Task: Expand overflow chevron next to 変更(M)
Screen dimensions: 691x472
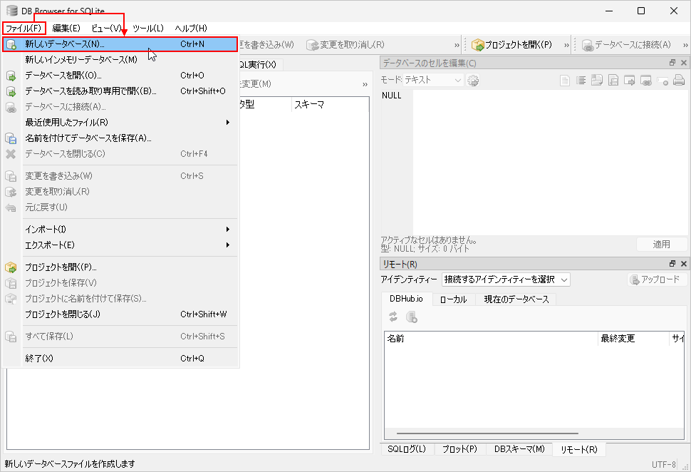Action: (365, 84)
